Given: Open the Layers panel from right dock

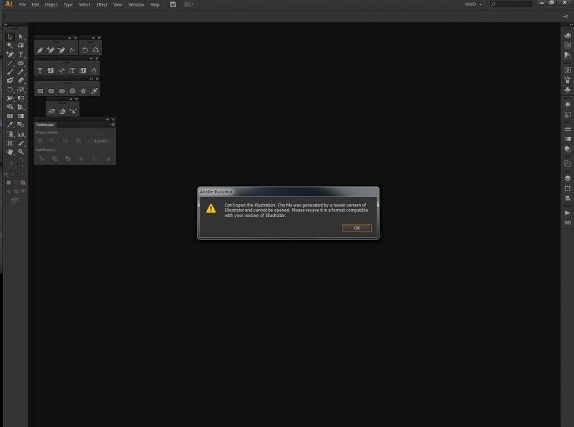Looking at the screenshot, I should pyautogui.click(x=568, y=178).
